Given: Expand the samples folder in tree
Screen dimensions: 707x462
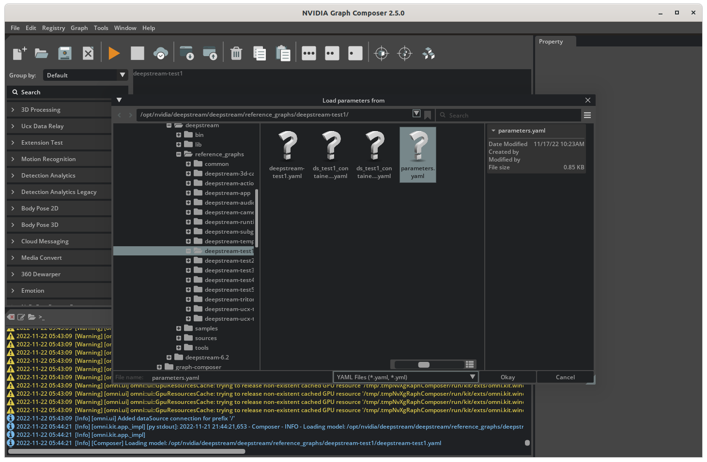Looking at the screenshot, I should (x=179, y=328).
